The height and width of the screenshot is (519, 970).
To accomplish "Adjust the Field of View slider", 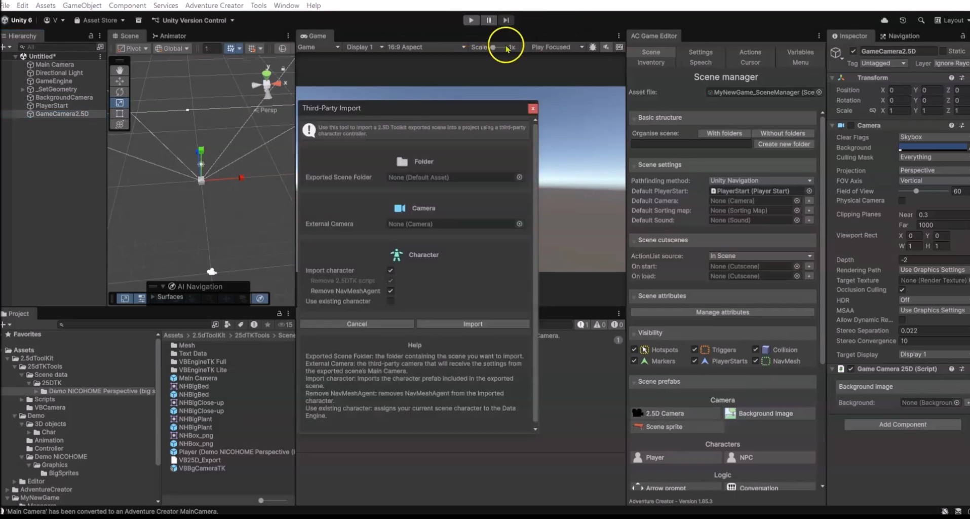I will coord(916,191).
